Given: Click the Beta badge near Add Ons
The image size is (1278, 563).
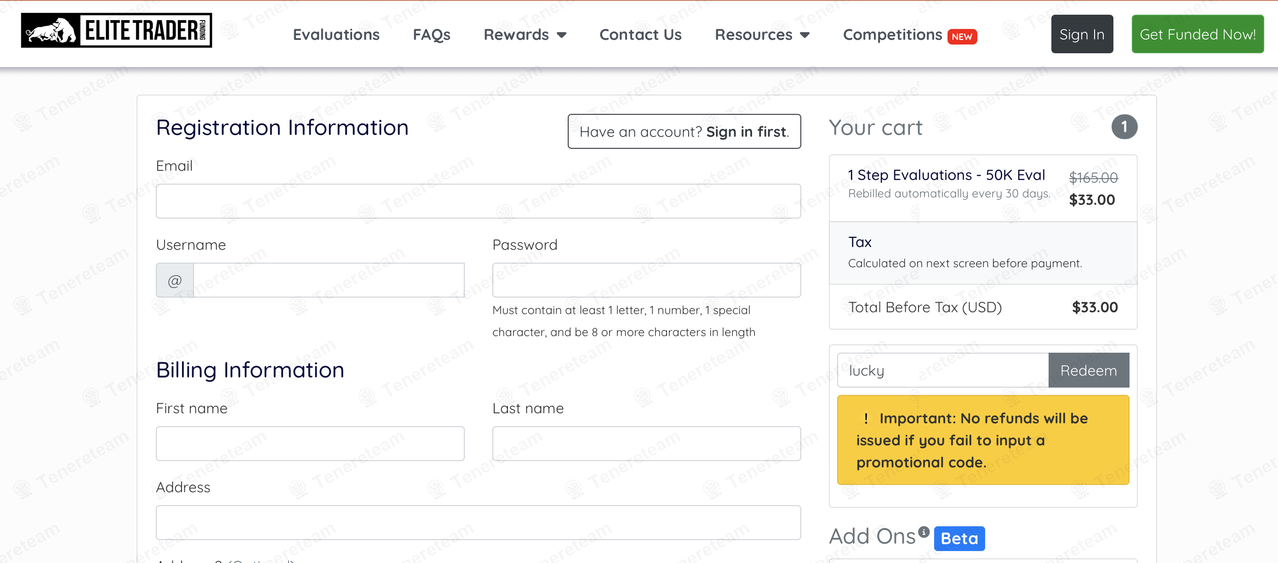Looking at the screenshot, I should [x=959, y=538].
